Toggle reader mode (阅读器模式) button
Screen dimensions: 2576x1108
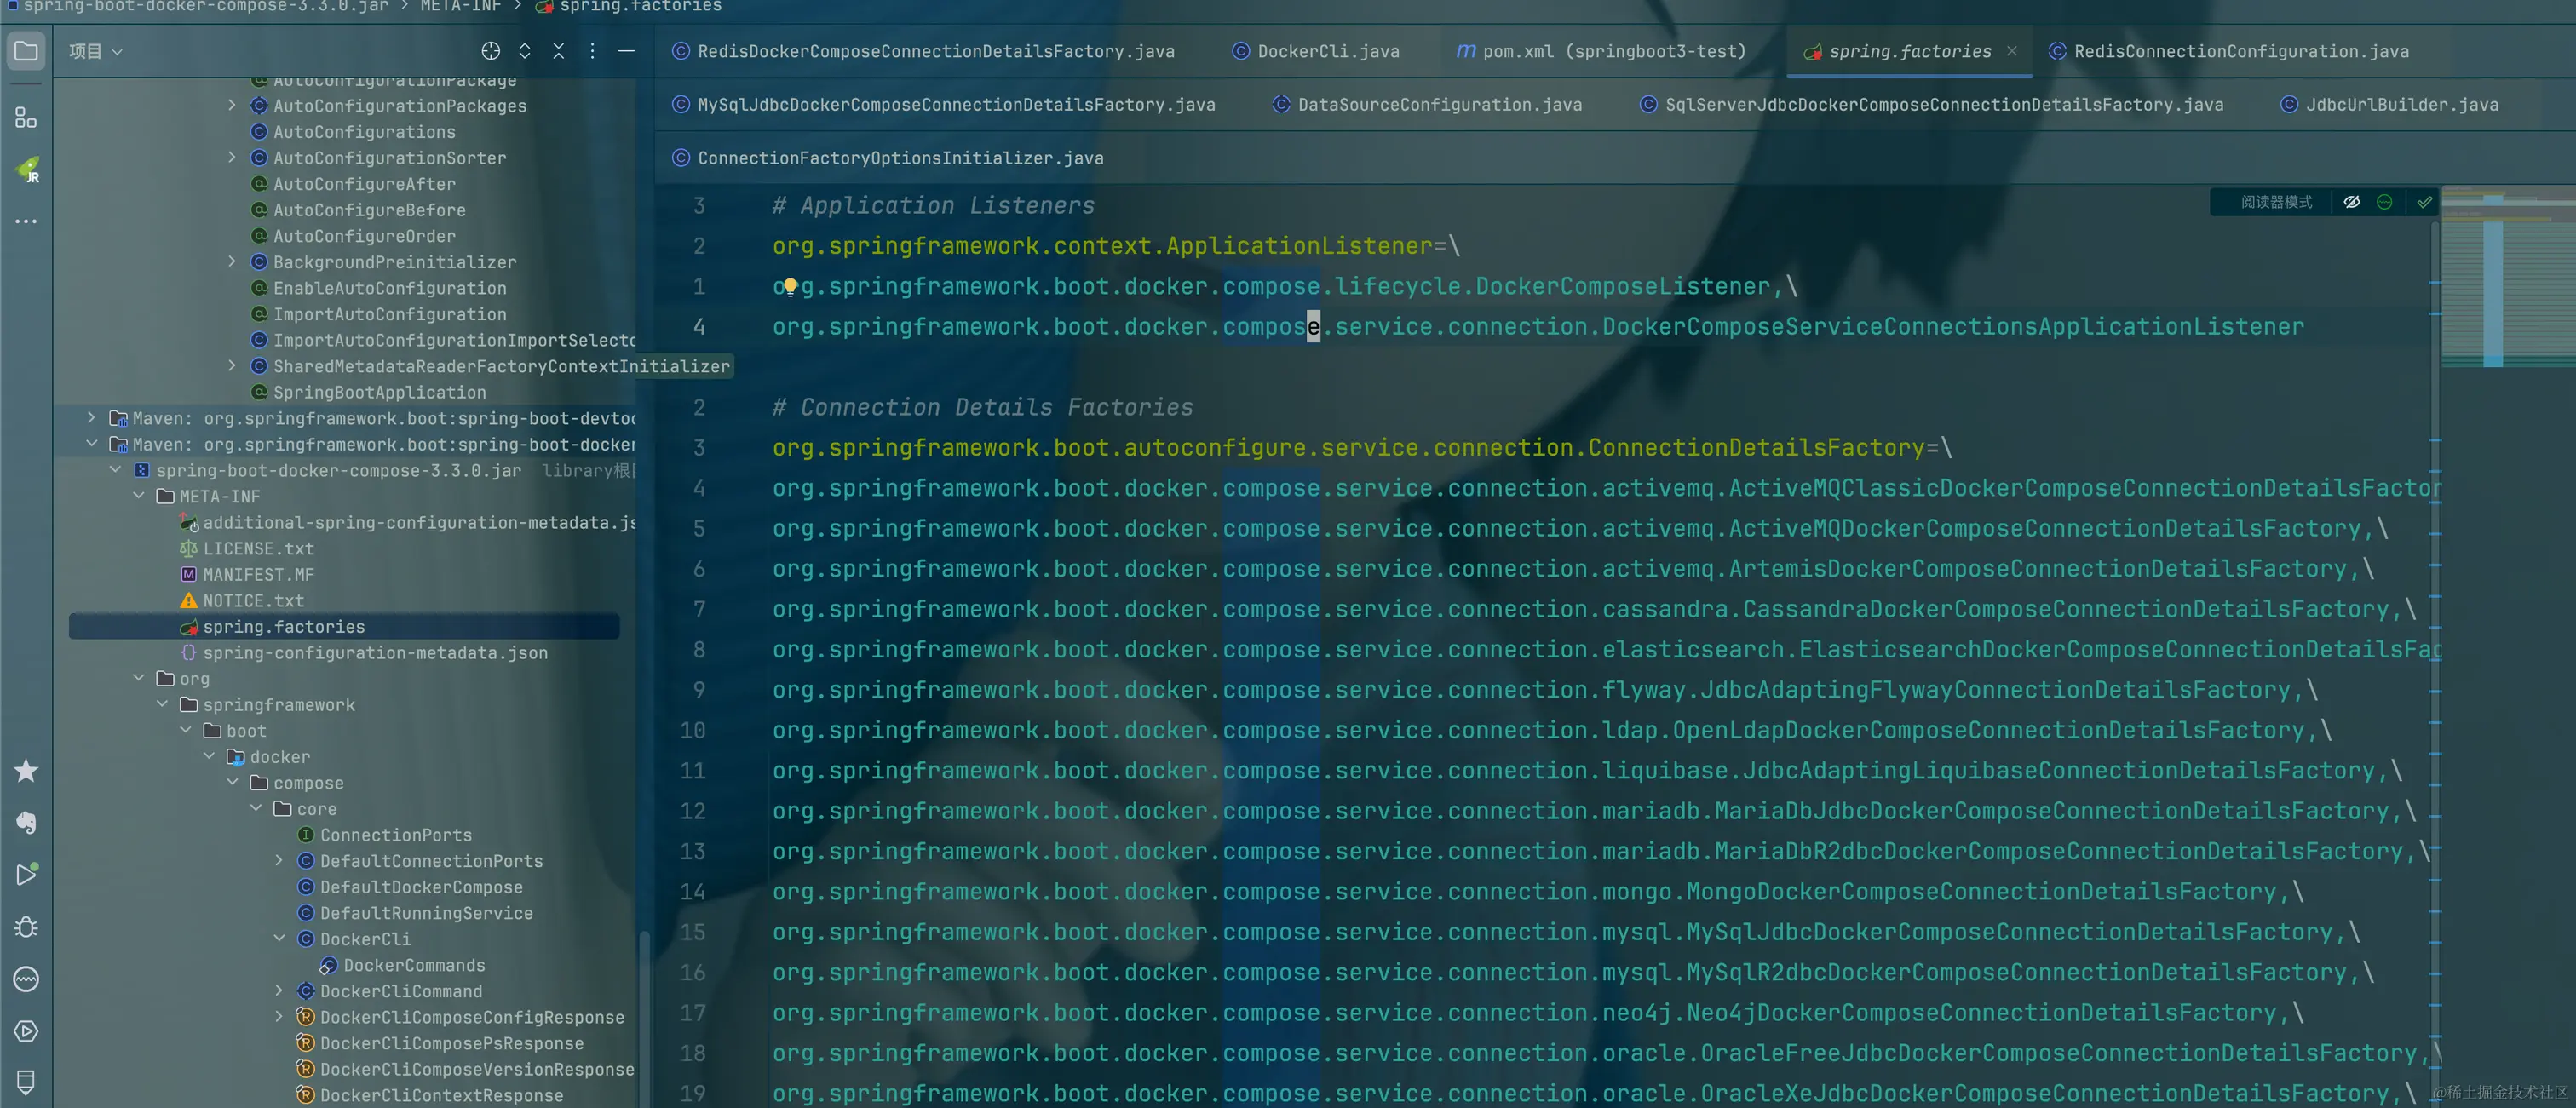tap(2276, 202)
